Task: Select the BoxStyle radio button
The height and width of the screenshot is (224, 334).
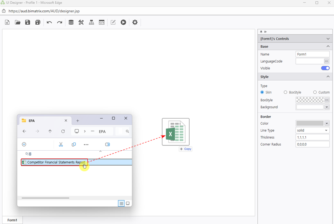Action: point(285,92)
